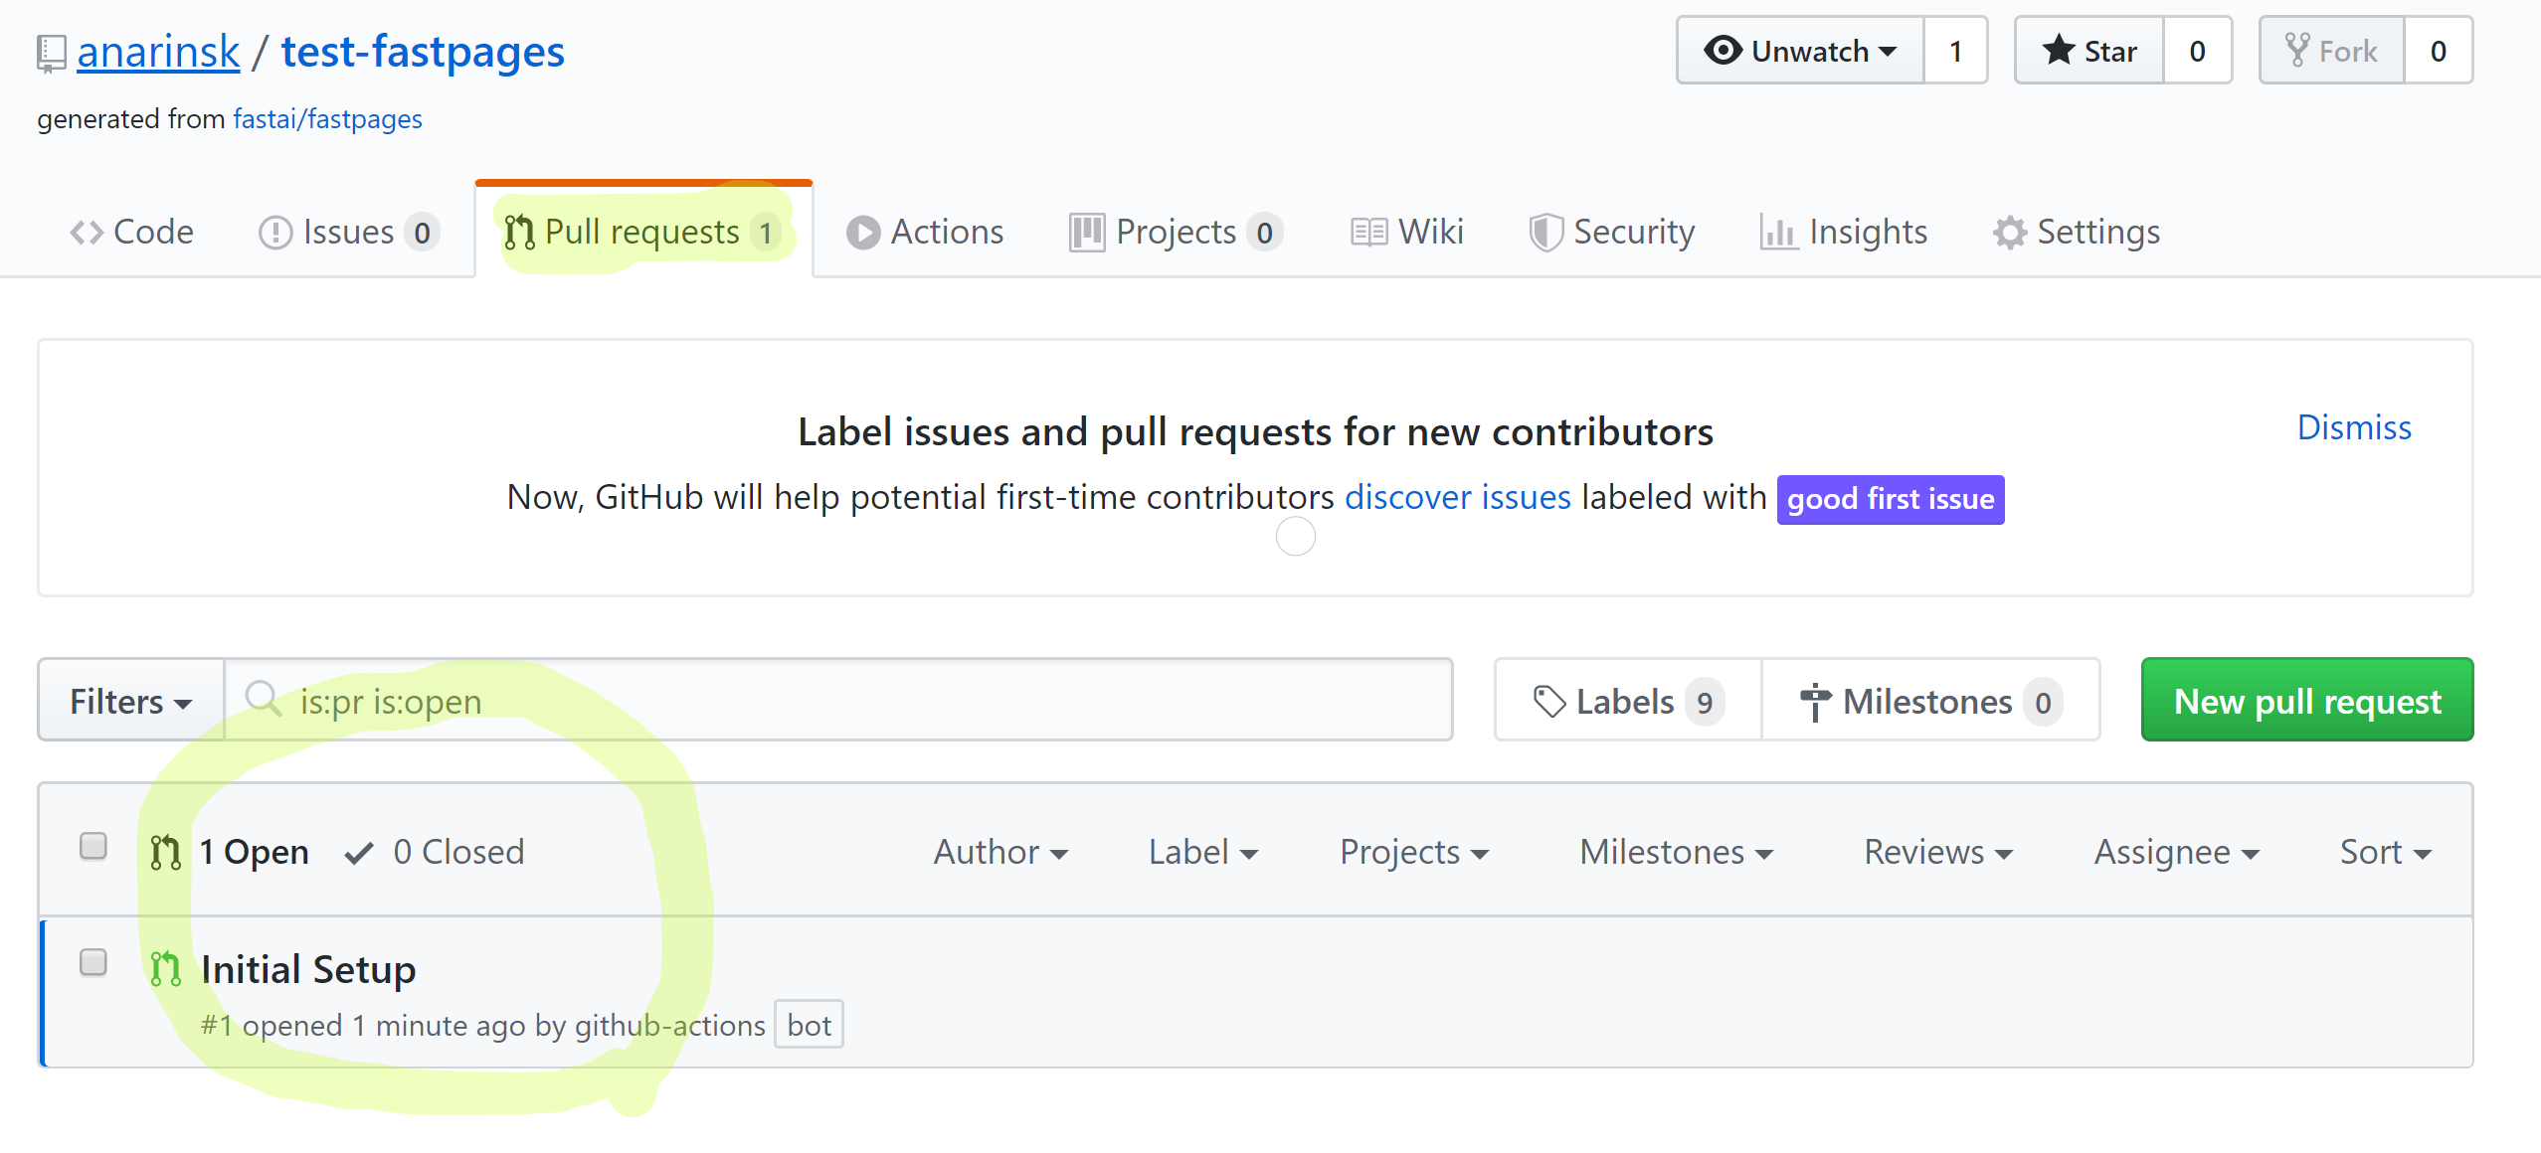Click the Milestones signpost icon

coord(1814,702)
